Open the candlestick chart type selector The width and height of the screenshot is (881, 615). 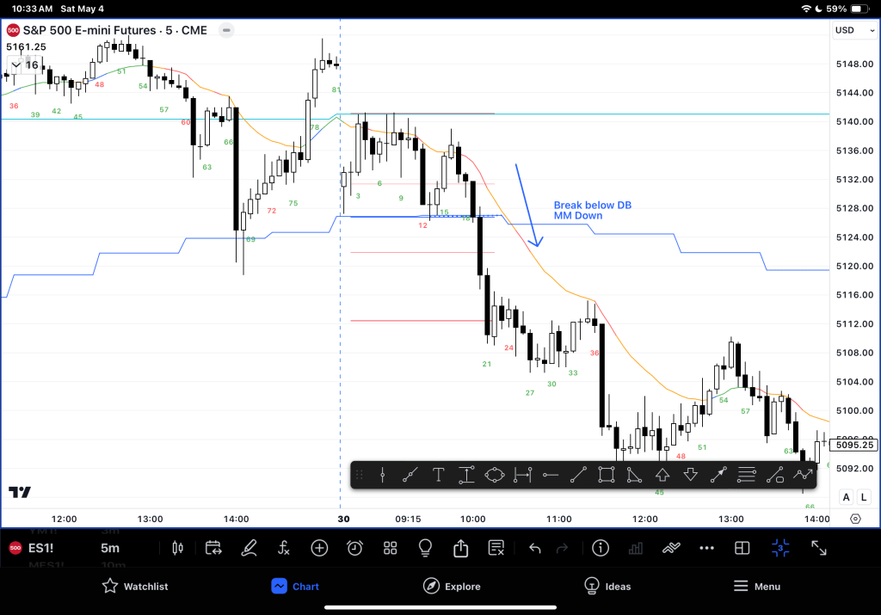[x=179, y=548]
